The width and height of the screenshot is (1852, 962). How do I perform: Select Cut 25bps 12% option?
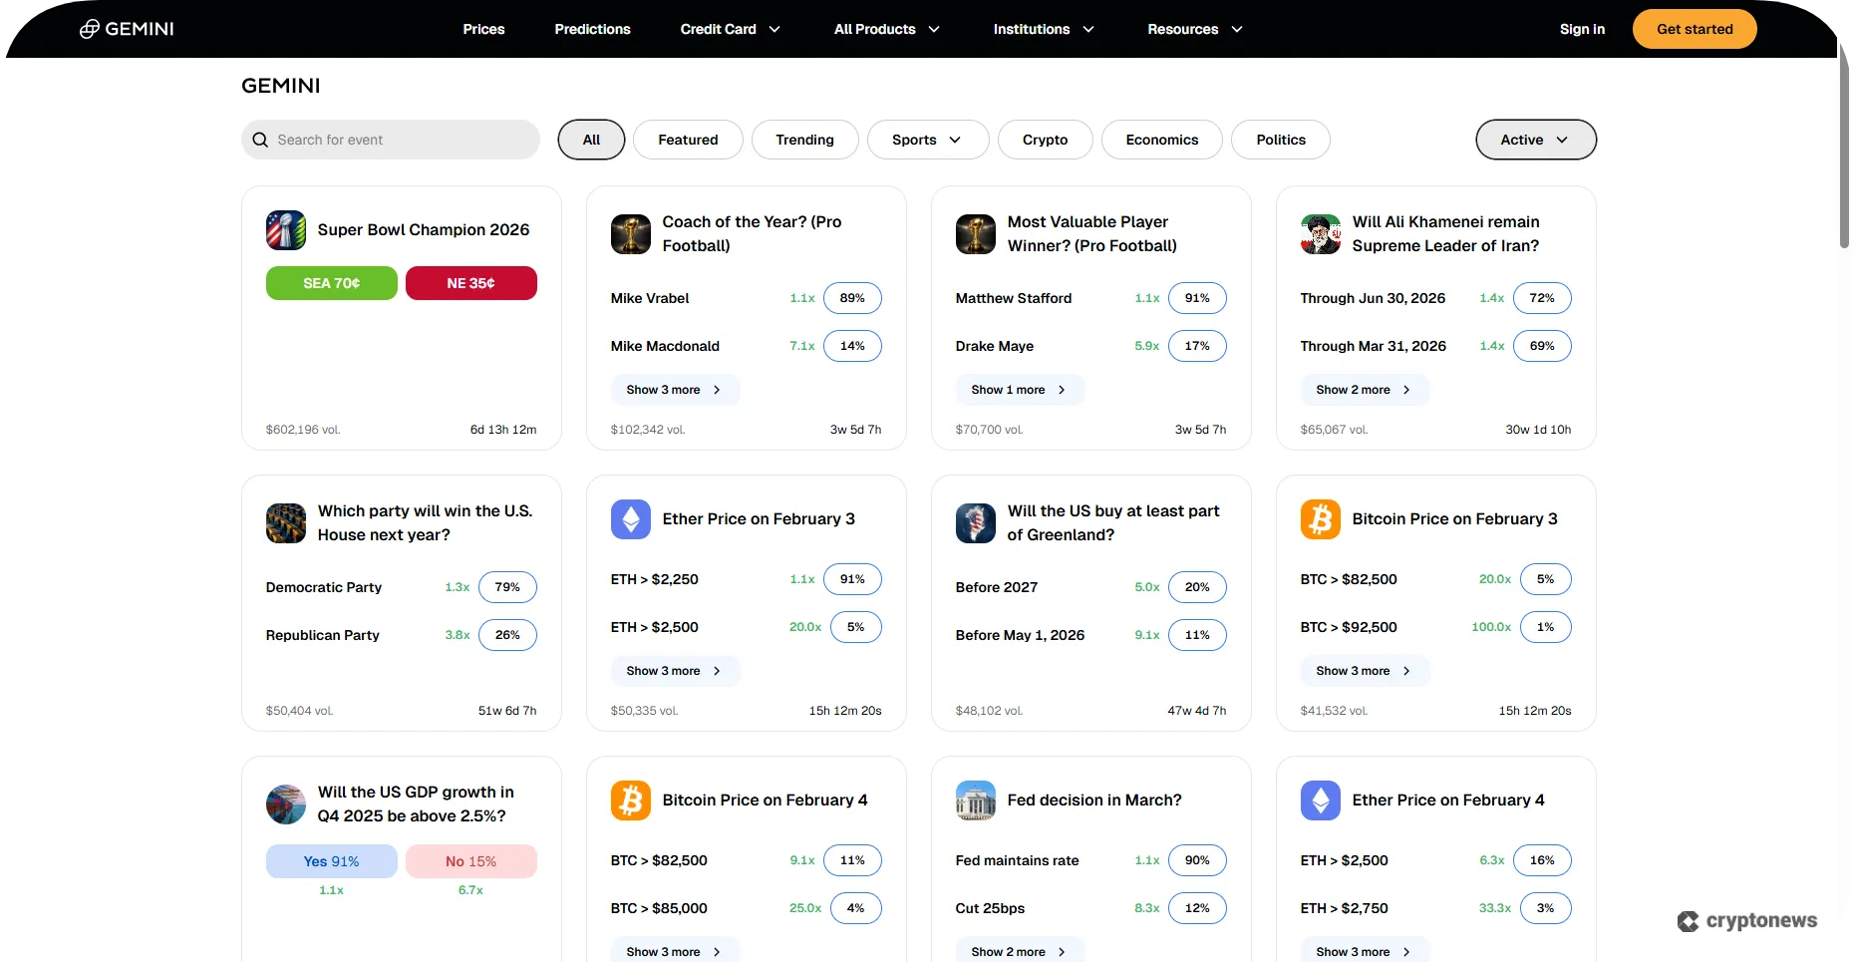(1197, 908)
